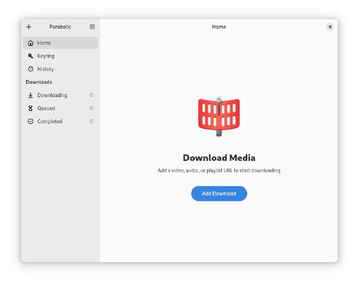Click the house icon beside Home

tap(31, 43)
